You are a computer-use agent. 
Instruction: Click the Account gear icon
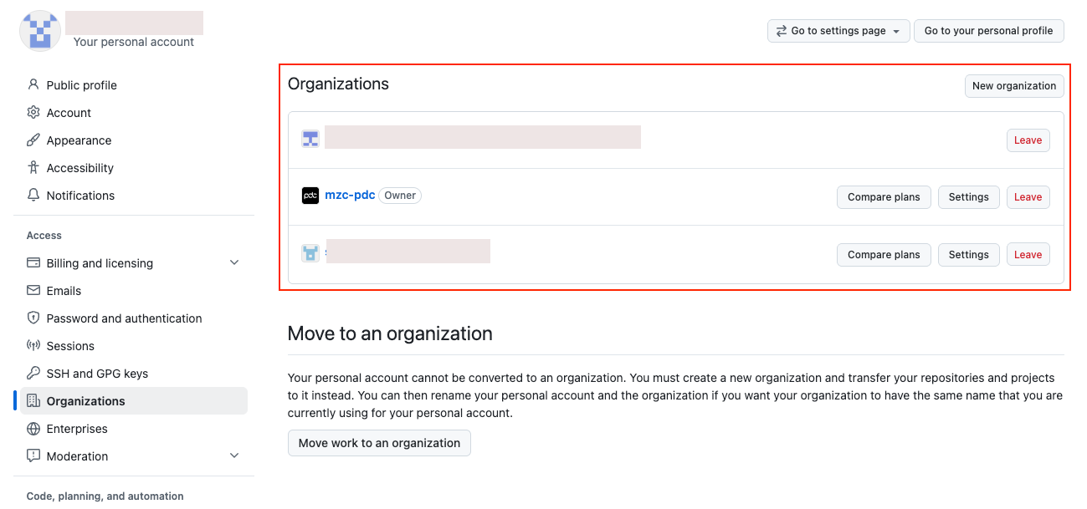click(33, 113)
